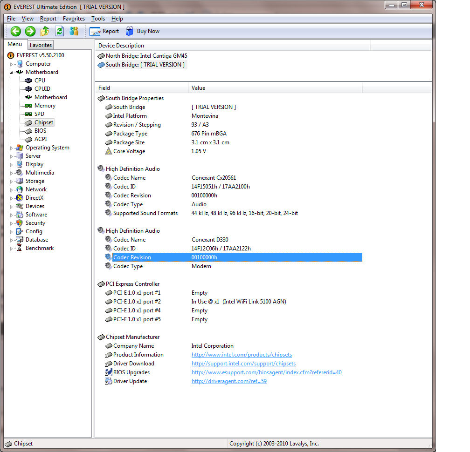The image size is (470, 452).
Task: Expand the Multimedia tree node
Action: coord(11,173)
